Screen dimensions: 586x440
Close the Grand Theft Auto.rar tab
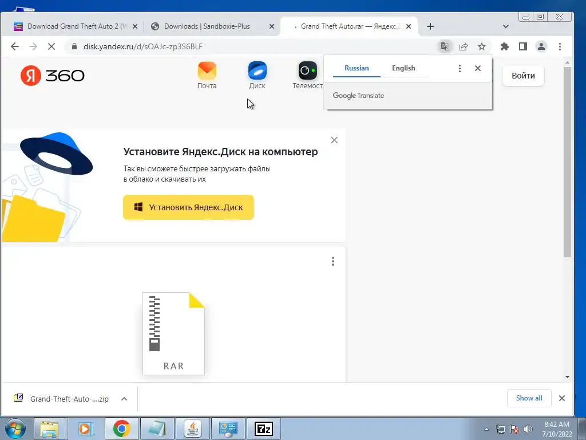pos(409,26)
